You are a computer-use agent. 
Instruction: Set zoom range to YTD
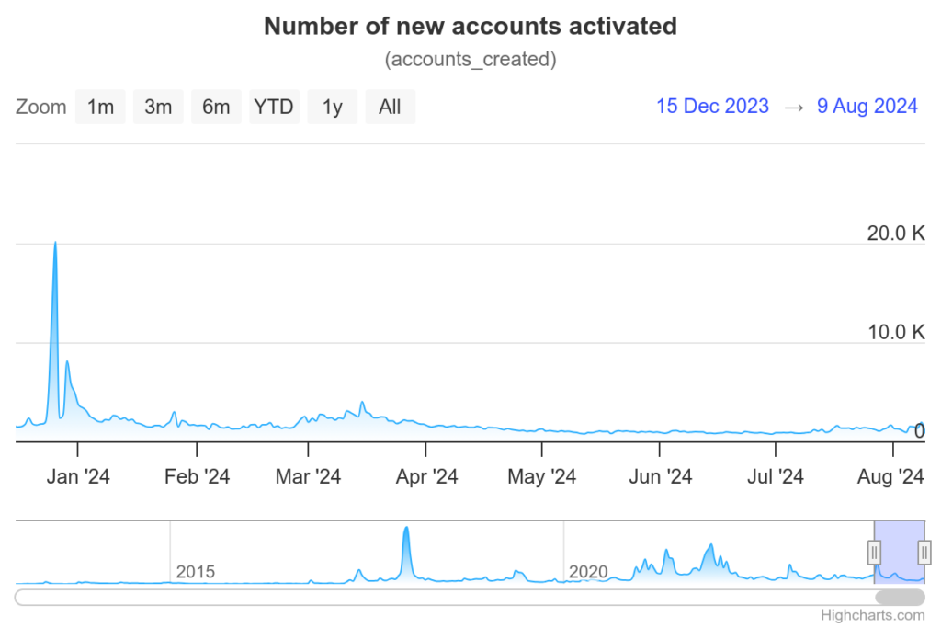click(274, 107)
